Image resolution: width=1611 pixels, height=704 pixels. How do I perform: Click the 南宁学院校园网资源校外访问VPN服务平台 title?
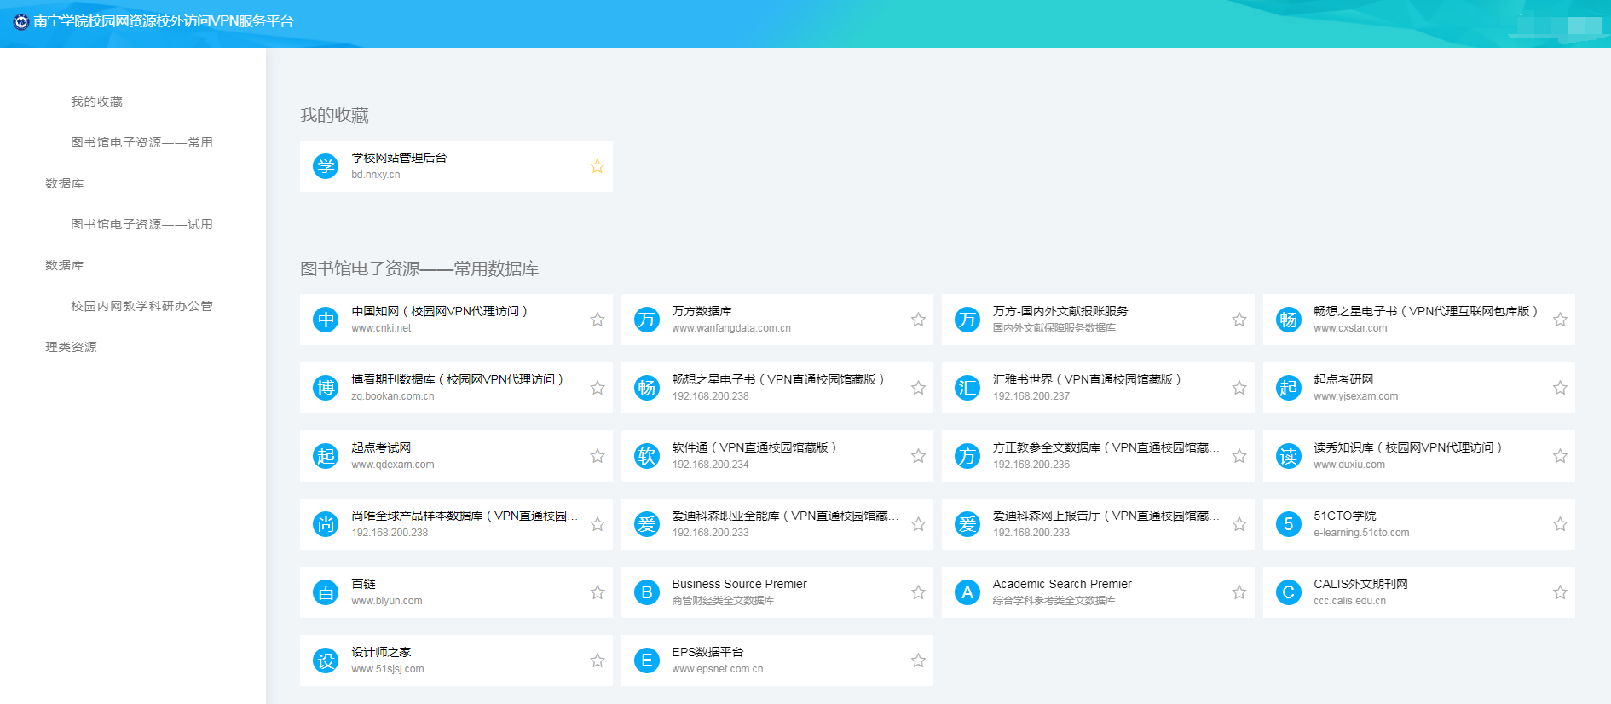click(164, 21)
